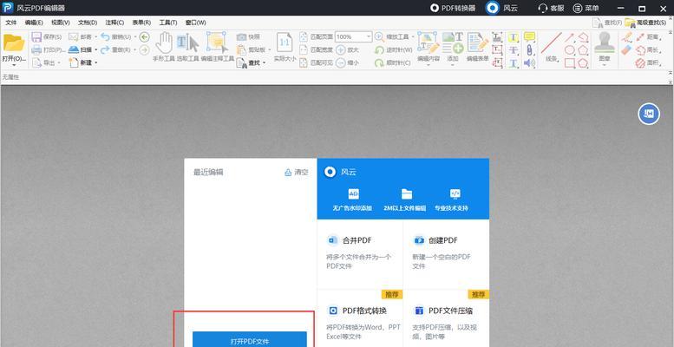Open the 文档(D) menu
This screenshot has height=347, width=674.
(88, 23)
